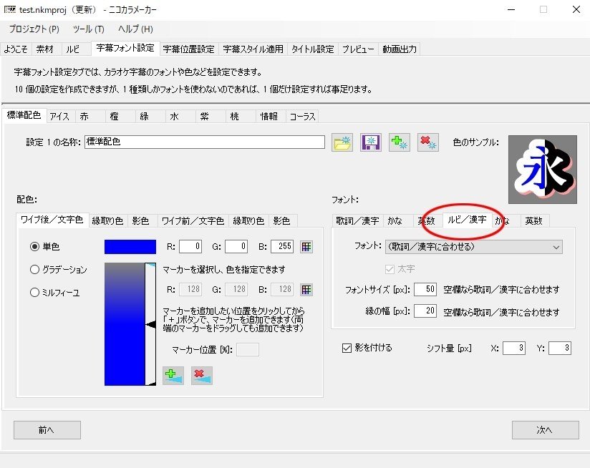Click single-color G value field

pyautogui.click(x=236, y=247)
